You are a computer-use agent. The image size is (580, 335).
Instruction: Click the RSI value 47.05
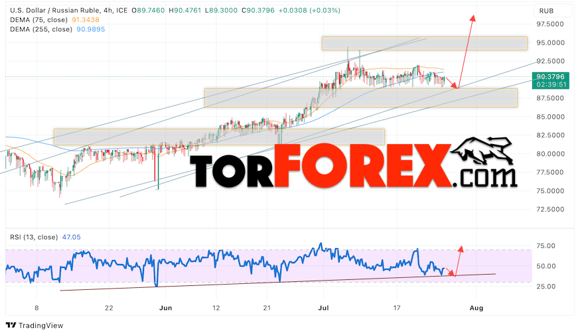(x=72, y=237)
